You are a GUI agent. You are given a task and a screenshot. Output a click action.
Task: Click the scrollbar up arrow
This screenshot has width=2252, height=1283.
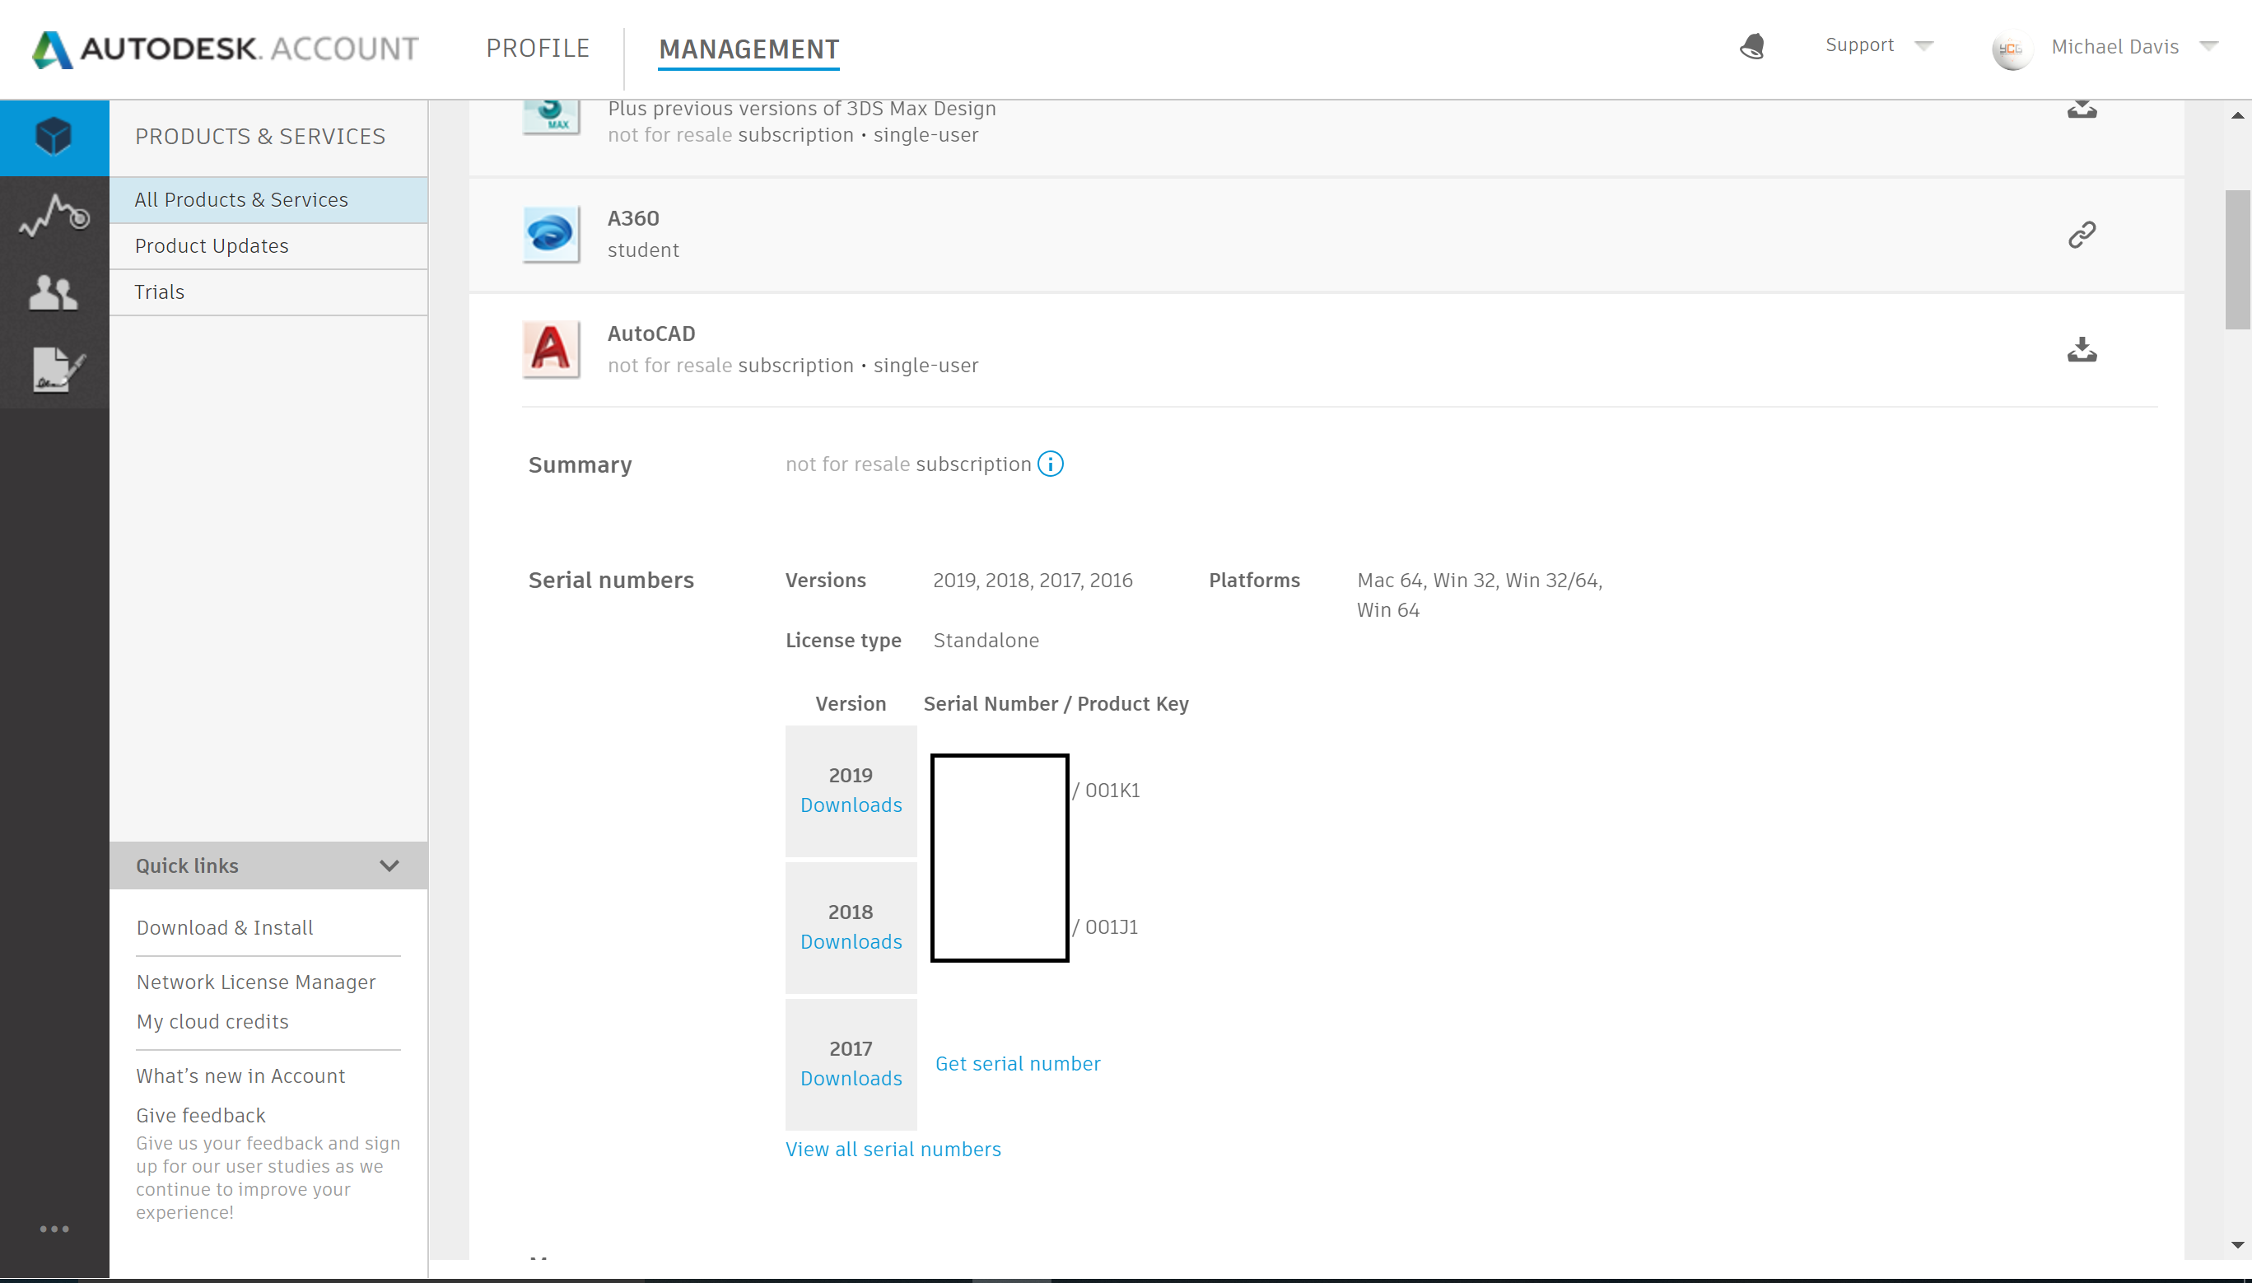coord(2237,115)
